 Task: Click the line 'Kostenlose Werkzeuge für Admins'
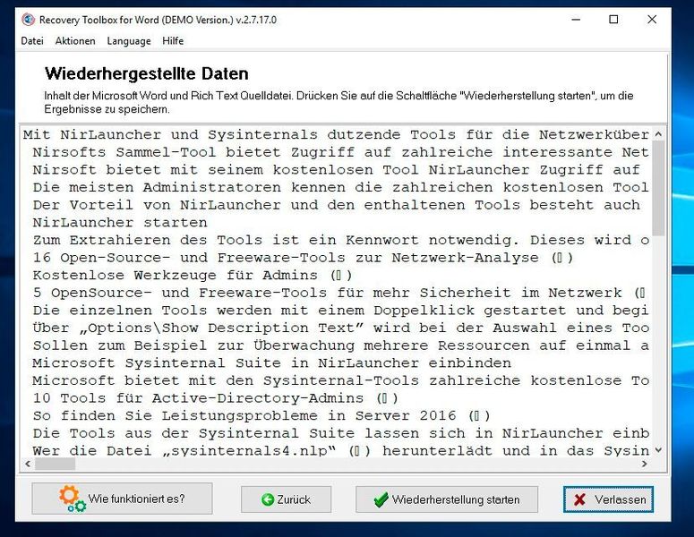click(193, 275)
